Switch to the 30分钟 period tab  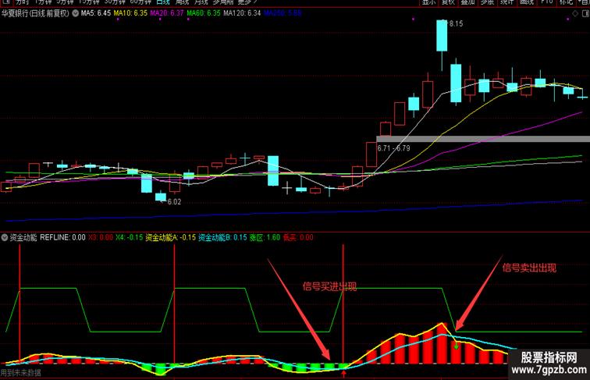(114, 2)
